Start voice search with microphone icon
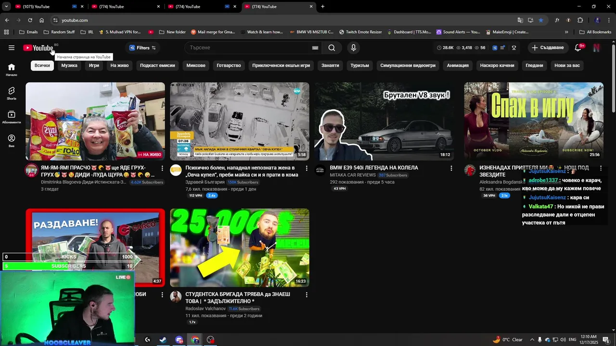Screen dimensions: 616x346 [x=353, y=48]
